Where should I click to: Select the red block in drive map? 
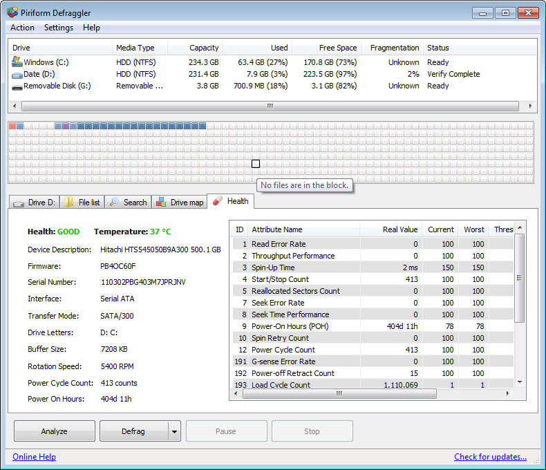point(12,126)
